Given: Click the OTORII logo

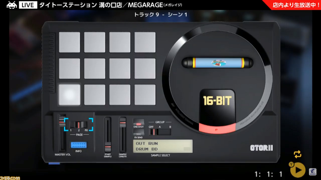Looking at the screenshot, I should click(x=262, y=148).
